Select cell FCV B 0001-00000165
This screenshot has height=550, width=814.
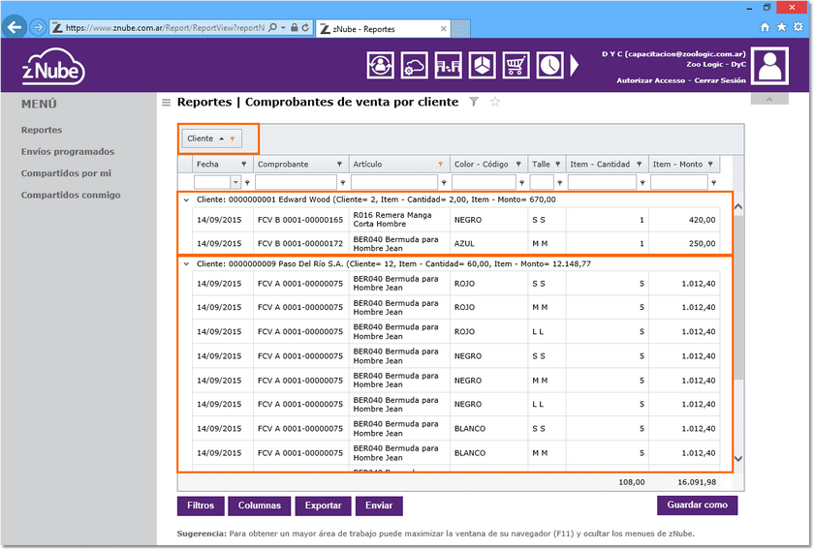pyautogui.click(x=300, y=220)
